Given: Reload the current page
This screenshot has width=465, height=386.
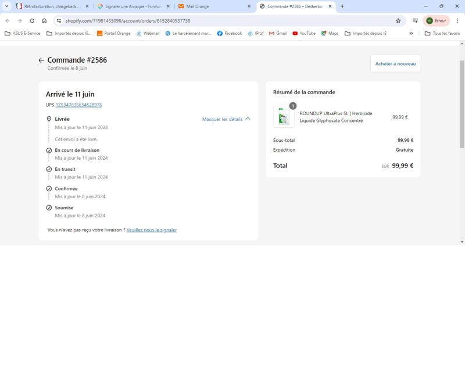Looking at the screenshot, I should click(32, 21).
